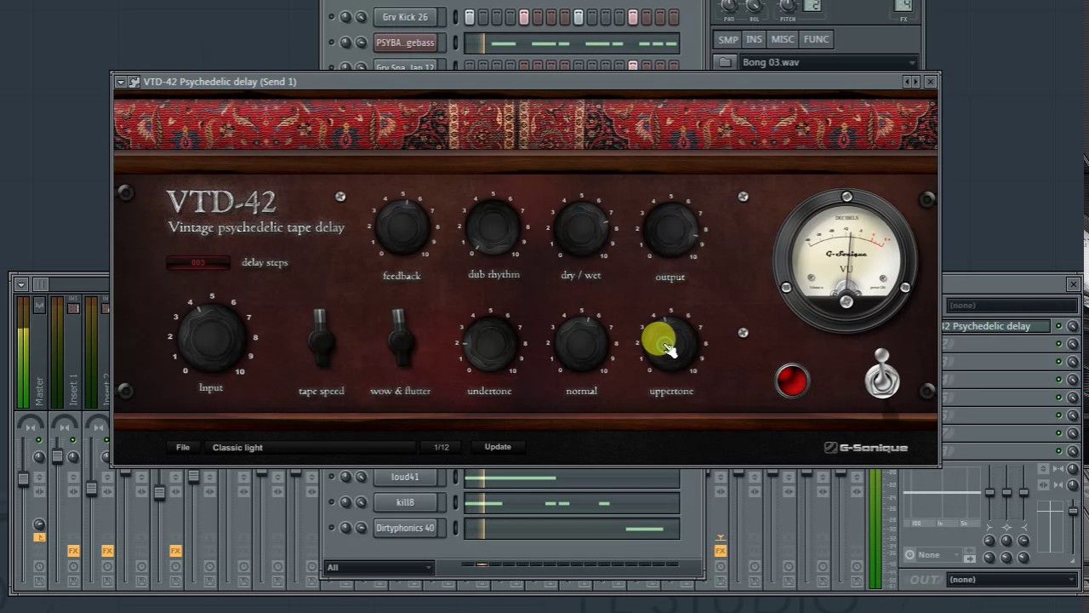Click the red indicator lamp button

click(x=791, y=381)
